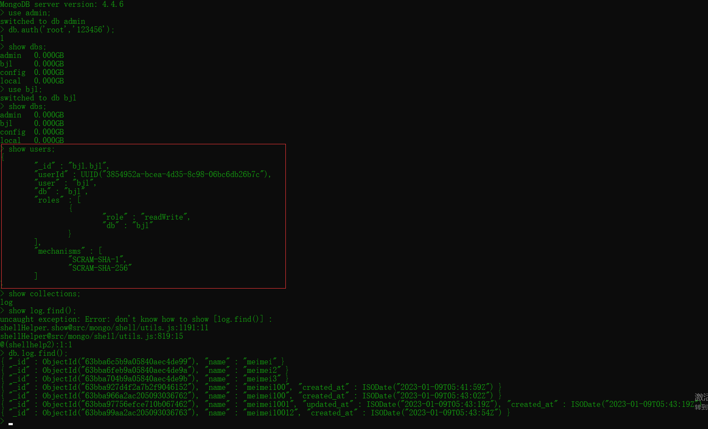708x429 pixels.
Task: Click the MongoDB server version line
Action: pyautogui.click(x=62, y=4)
